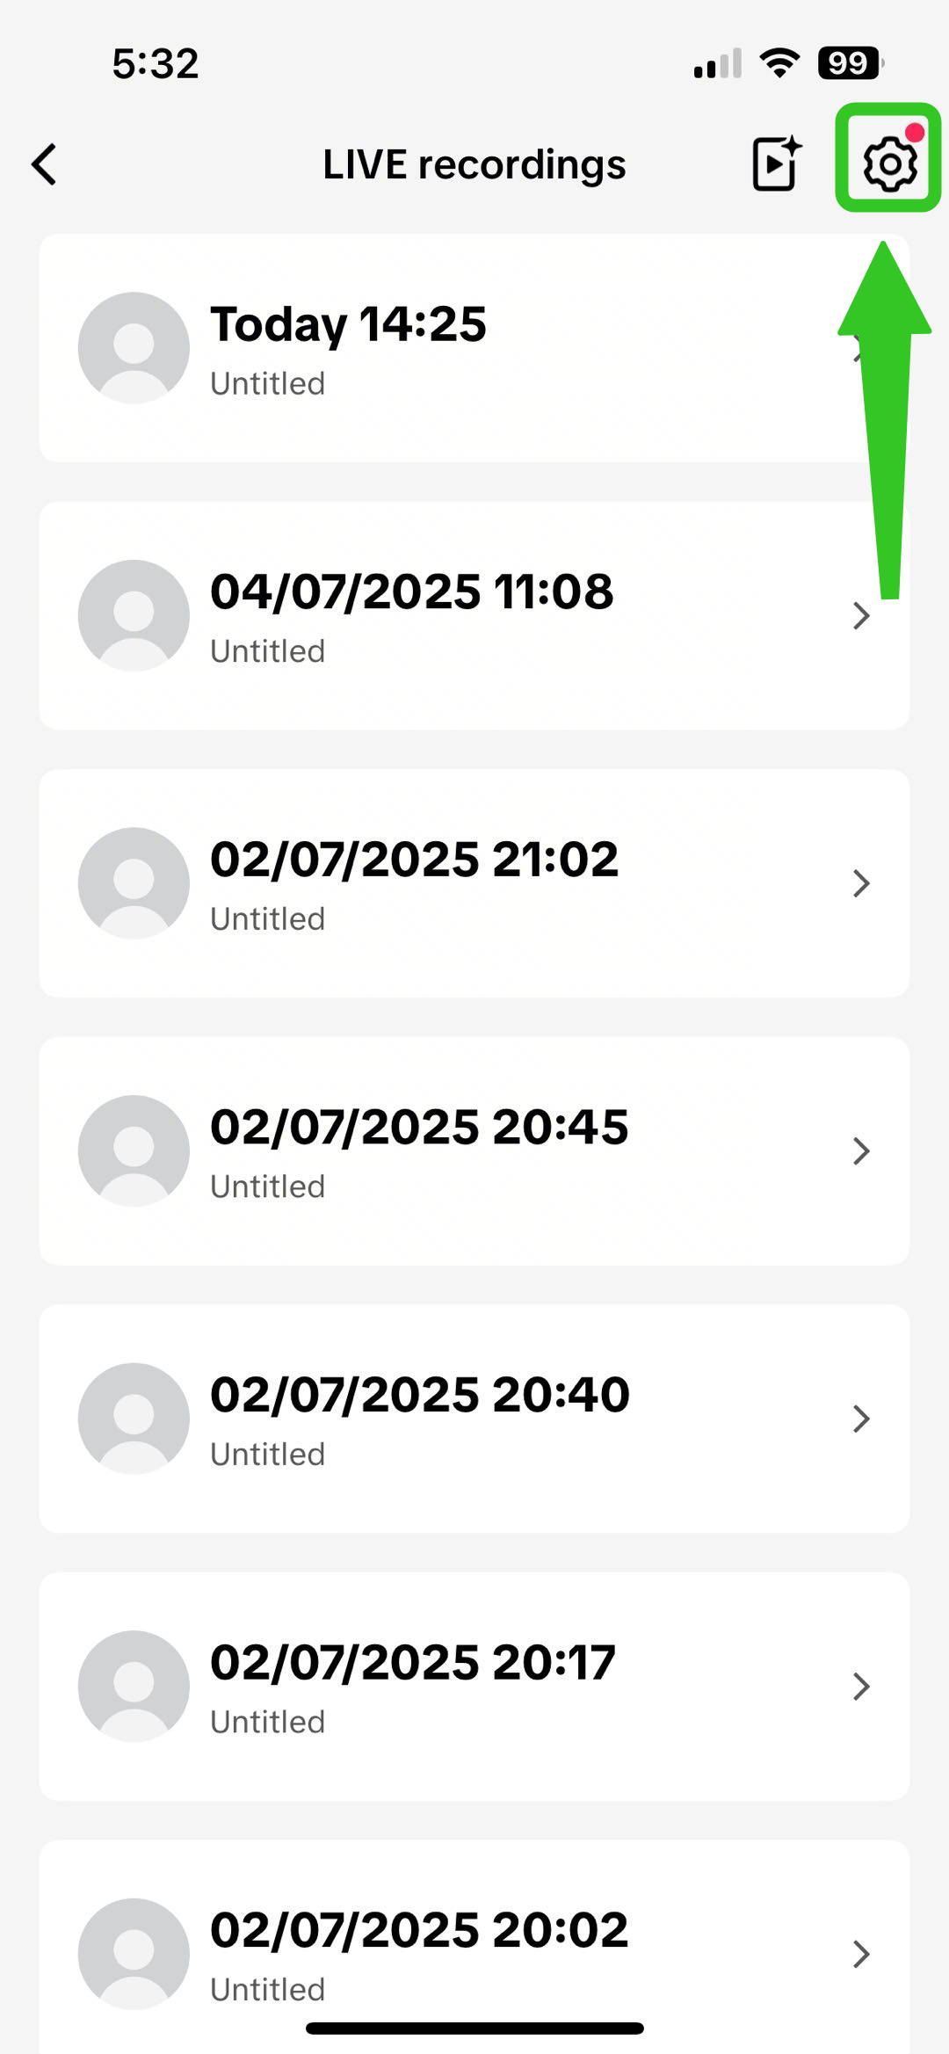Open the settings gear icon

(x=889, y=163)
